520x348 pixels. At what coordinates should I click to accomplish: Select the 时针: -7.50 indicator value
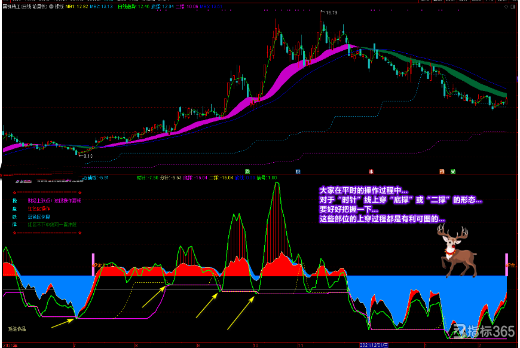tap(147, 178)
